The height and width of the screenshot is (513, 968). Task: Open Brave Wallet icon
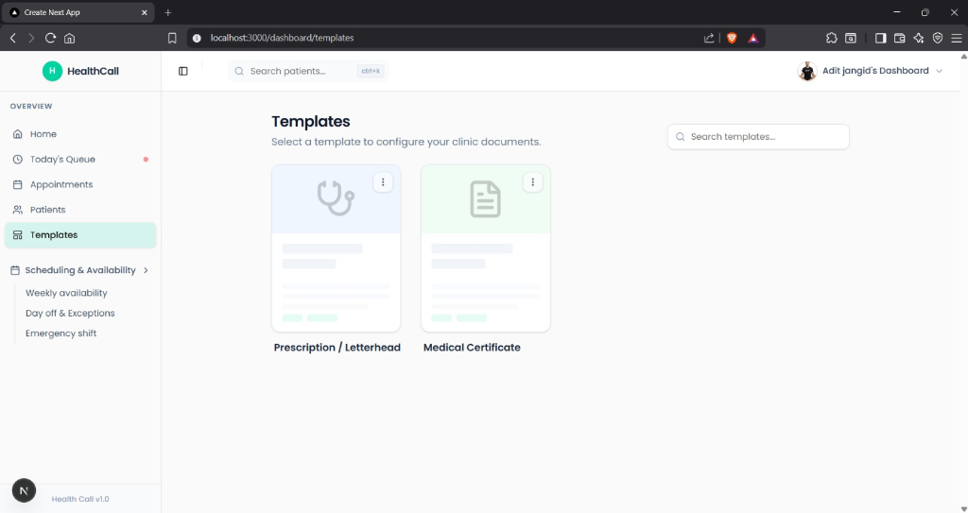point(900,38)
